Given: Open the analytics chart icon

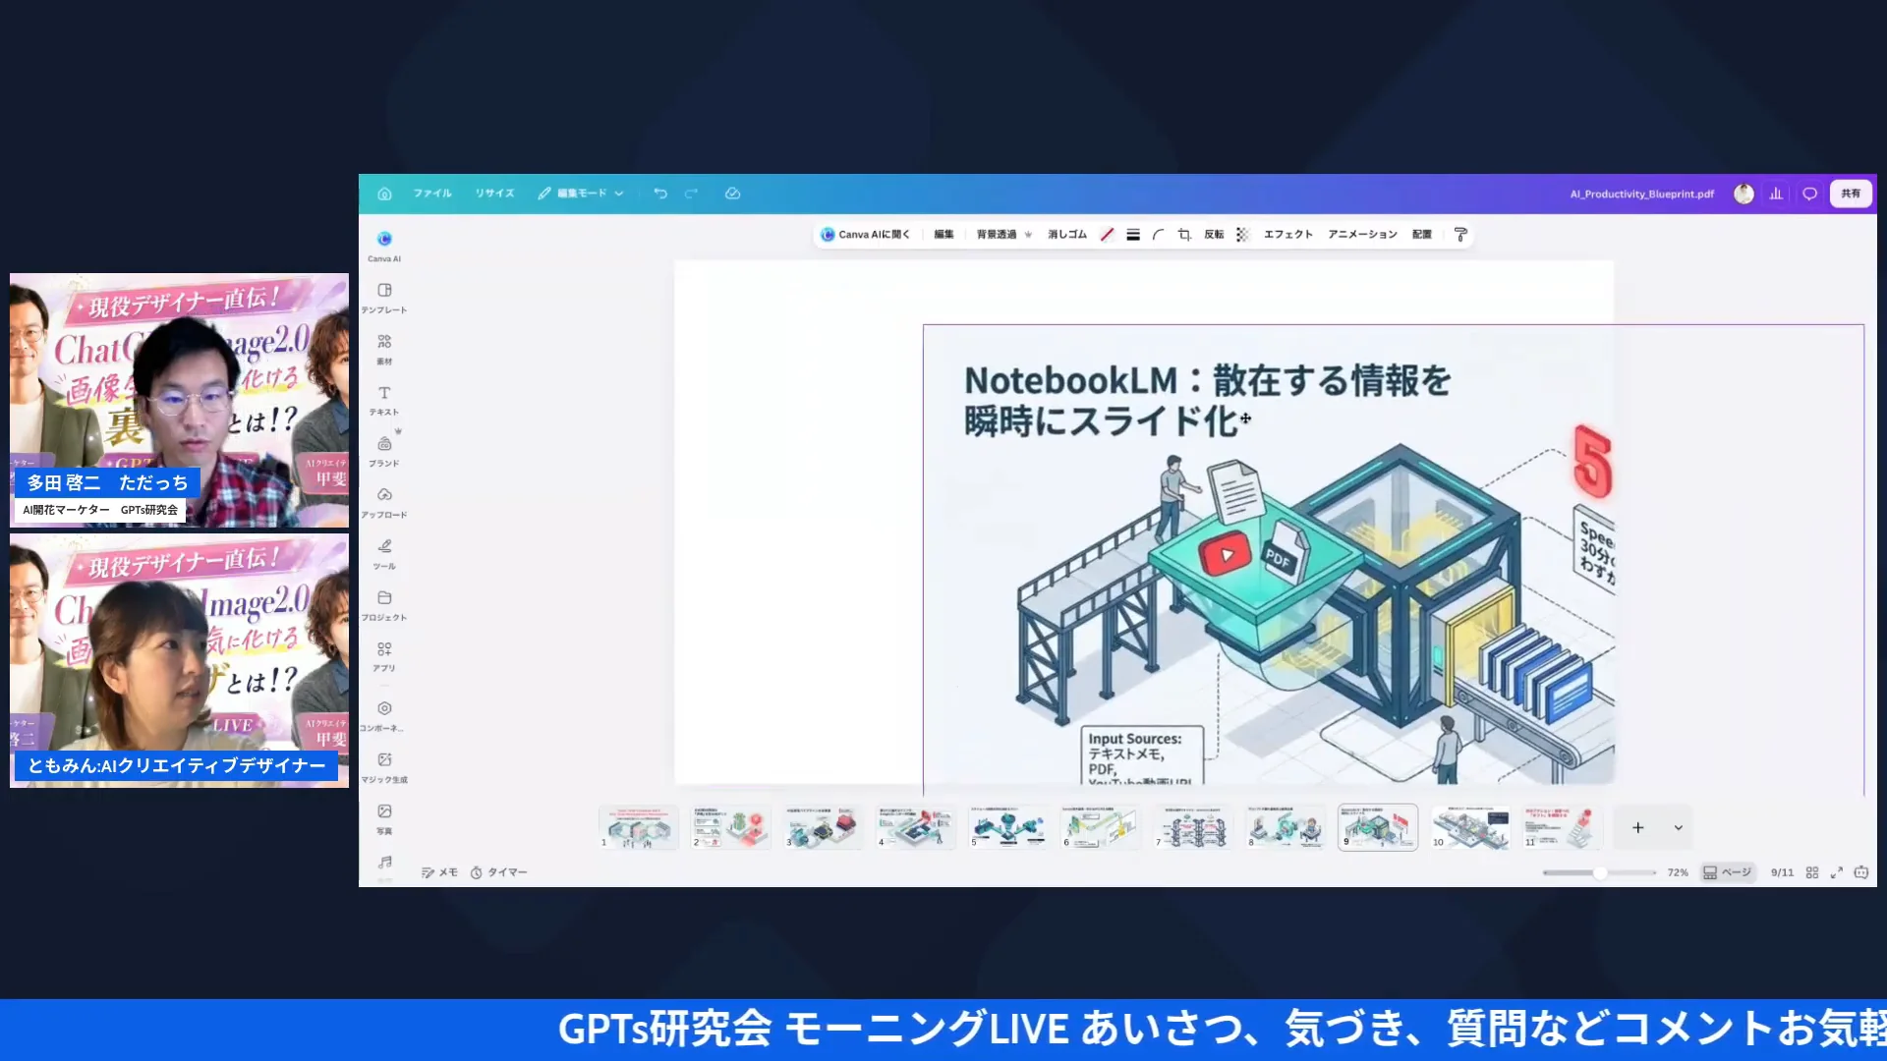Looking at the screenshot, I should click(1776, 194).
